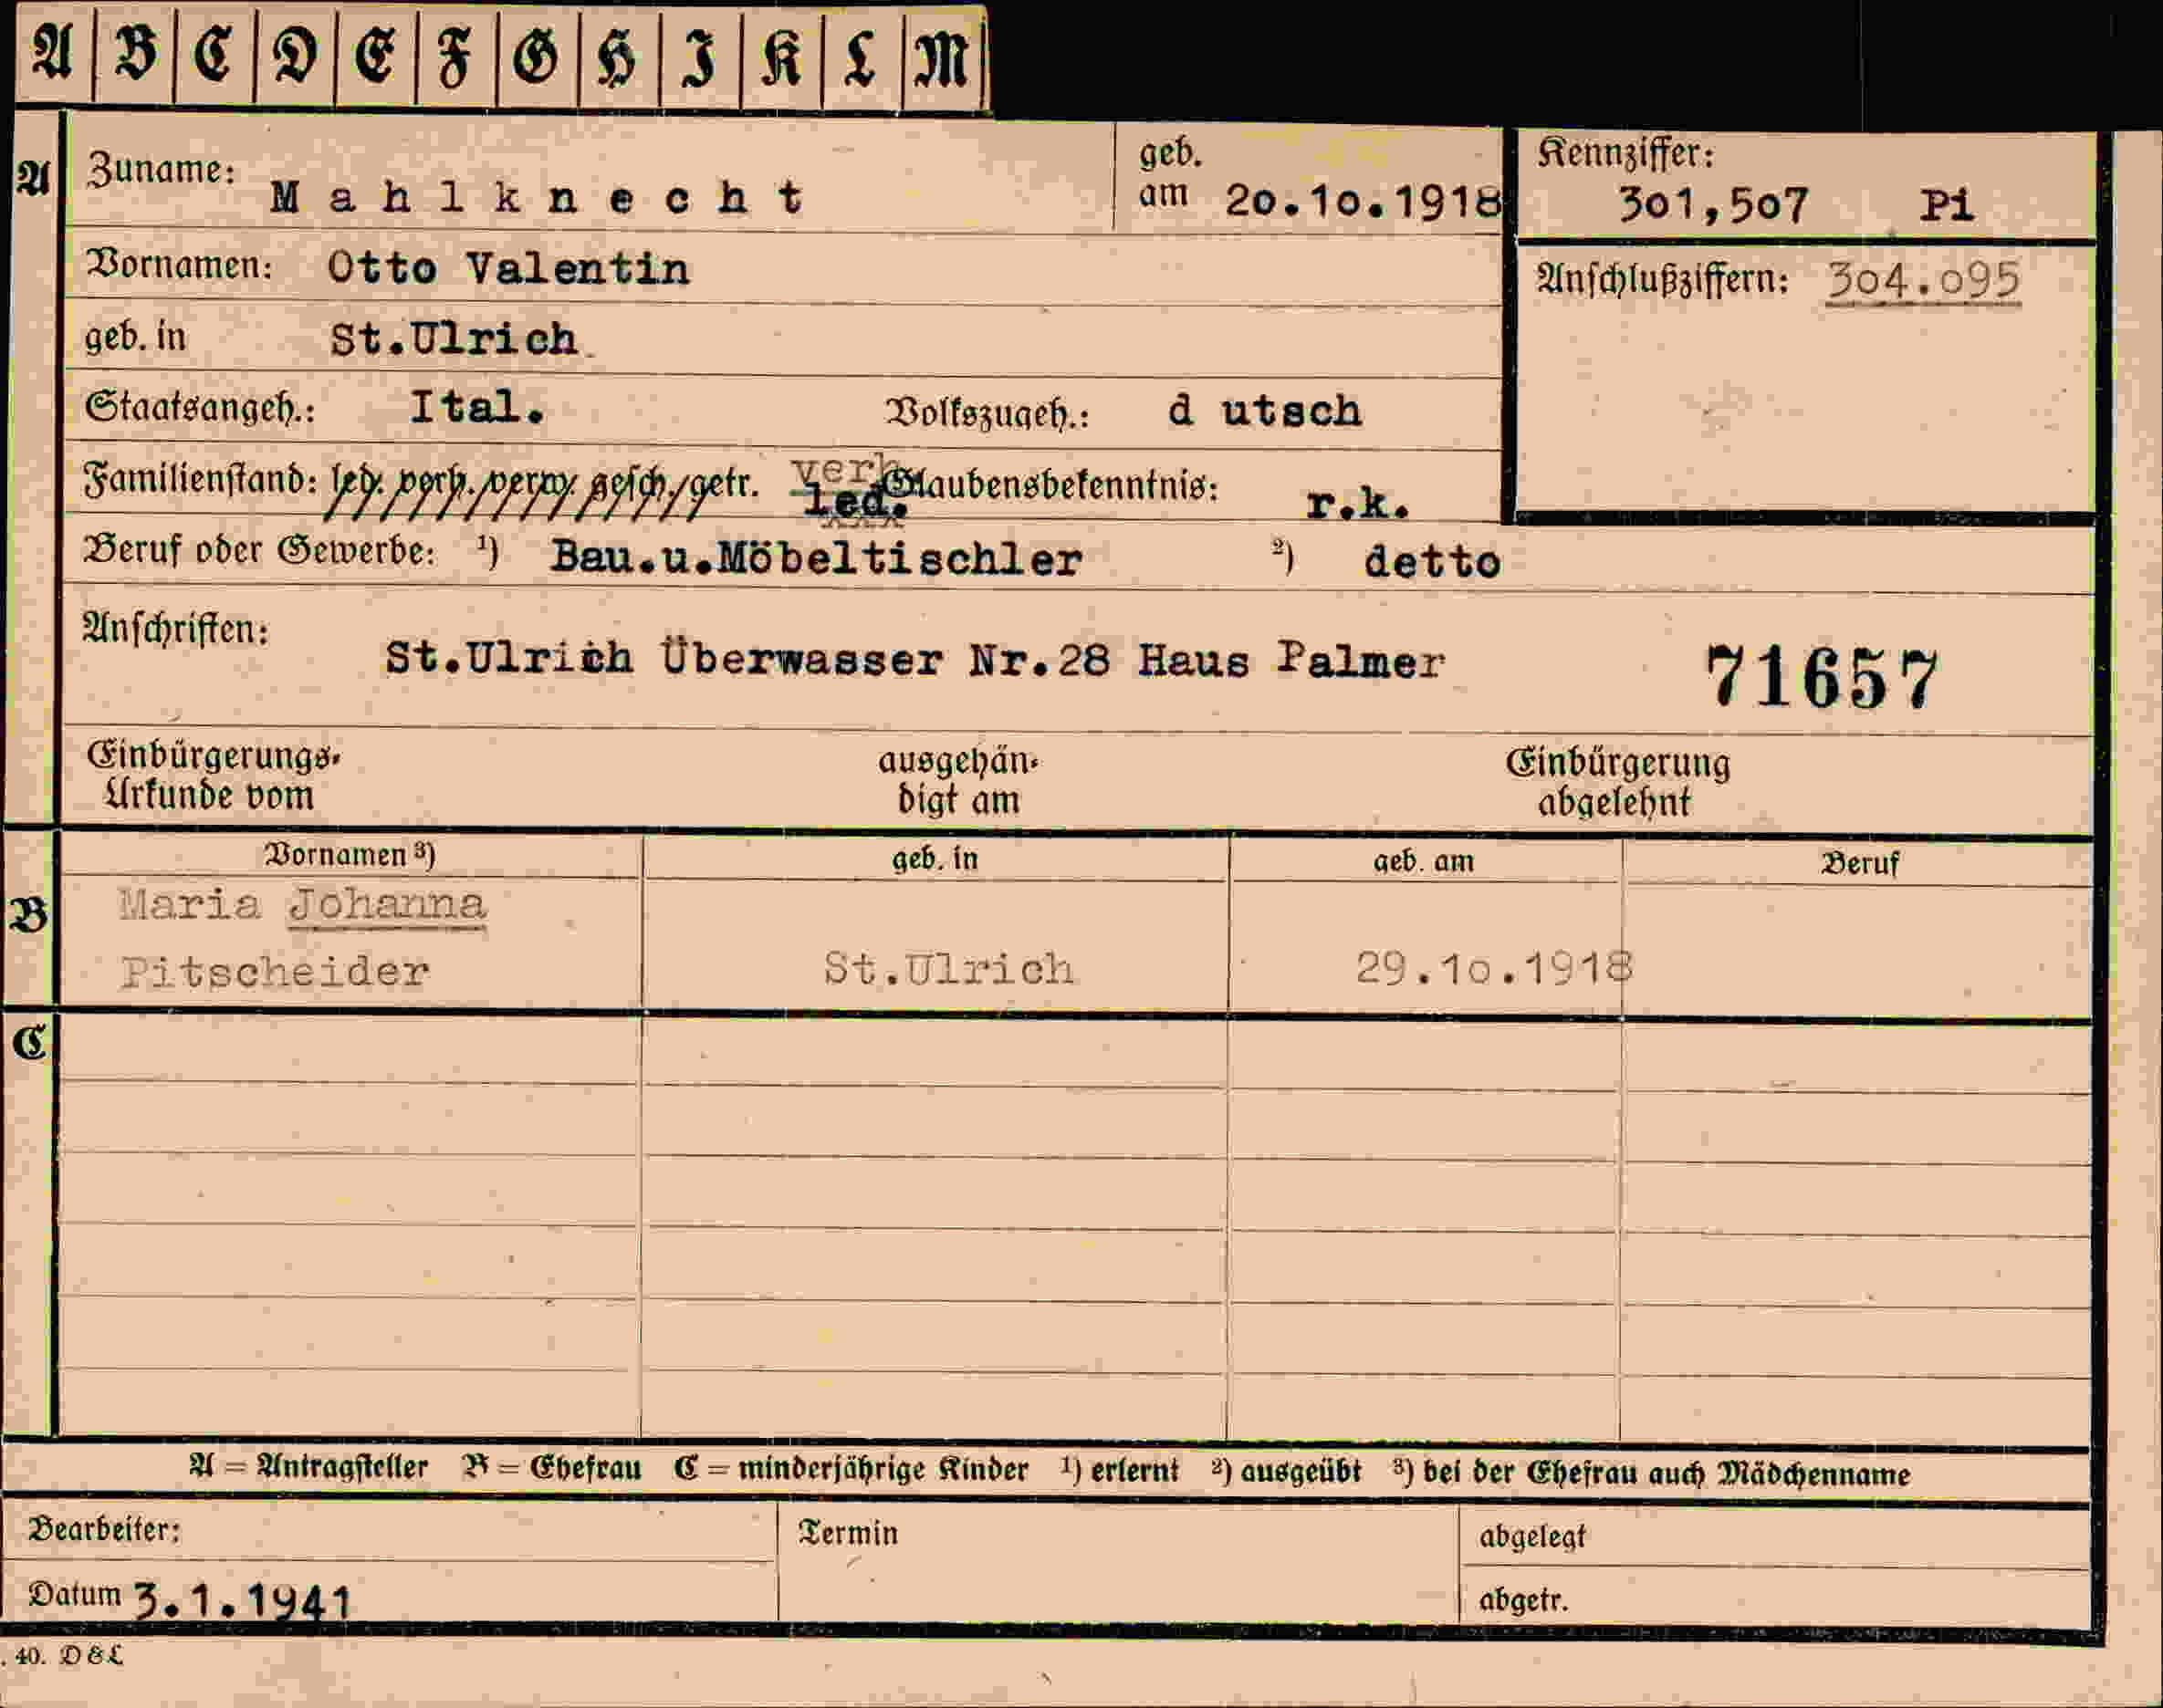Image resolution: width=2163 pixels, height=1708 pixels.
Task: Click the Datum value 3.1.1941
Action: (243, 1601)
